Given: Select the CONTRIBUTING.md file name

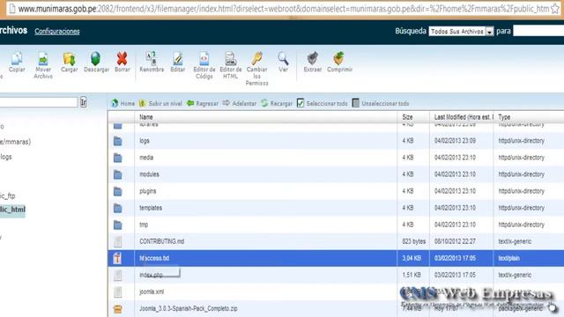Looking at the screenshot, I should pyautogui.click(x=162, y=241).
